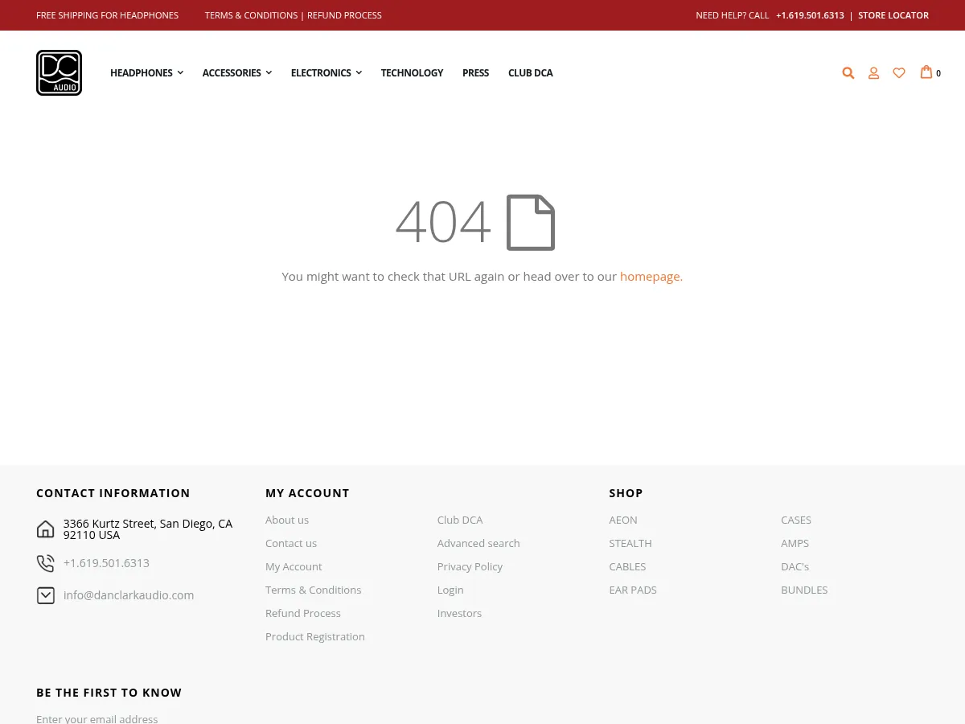Expand the Electronics dropdown menu
The image size is (965, 724).
[x=326, y=73]
